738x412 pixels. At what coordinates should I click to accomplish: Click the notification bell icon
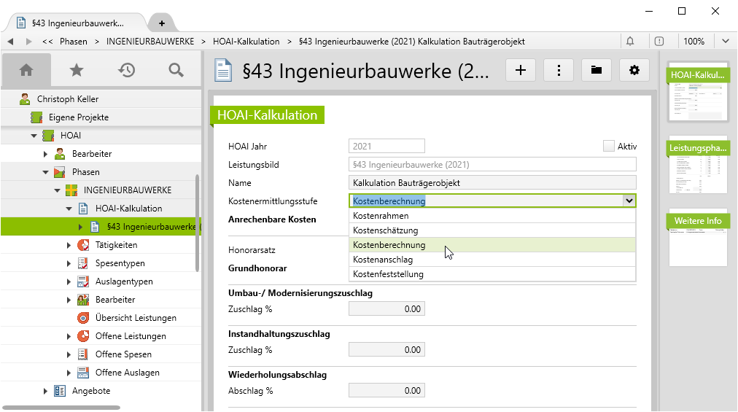point(630,42)
